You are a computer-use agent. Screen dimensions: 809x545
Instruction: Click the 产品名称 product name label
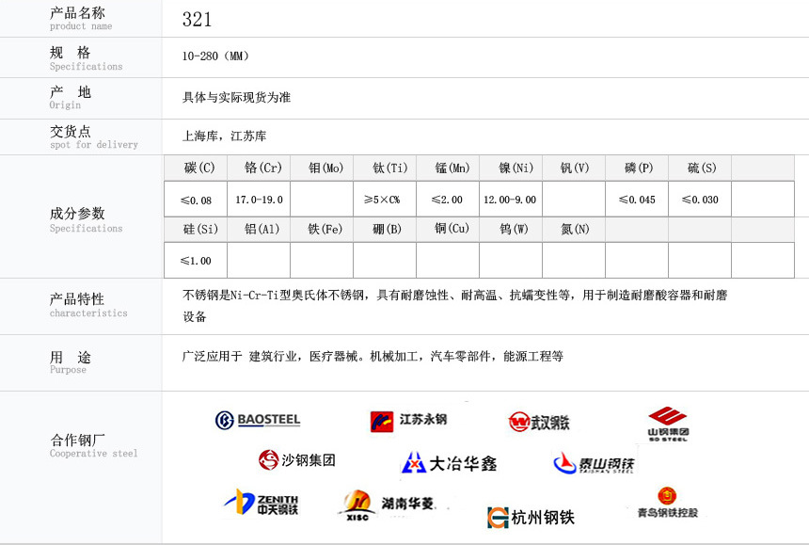(x=81, y=19)
